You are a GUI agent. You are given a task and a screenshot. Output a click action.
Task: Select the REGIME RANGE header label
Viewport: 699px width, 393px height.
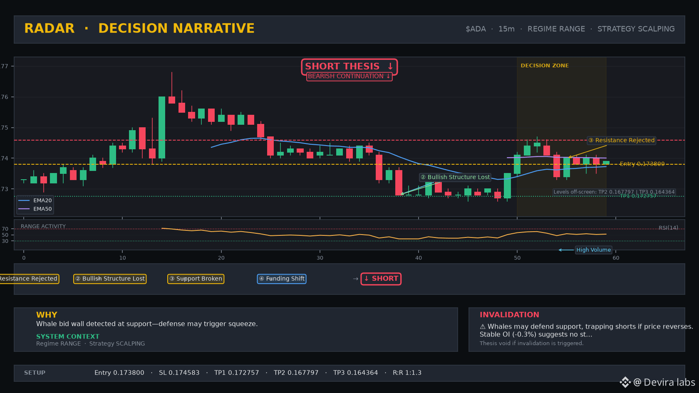556,29
